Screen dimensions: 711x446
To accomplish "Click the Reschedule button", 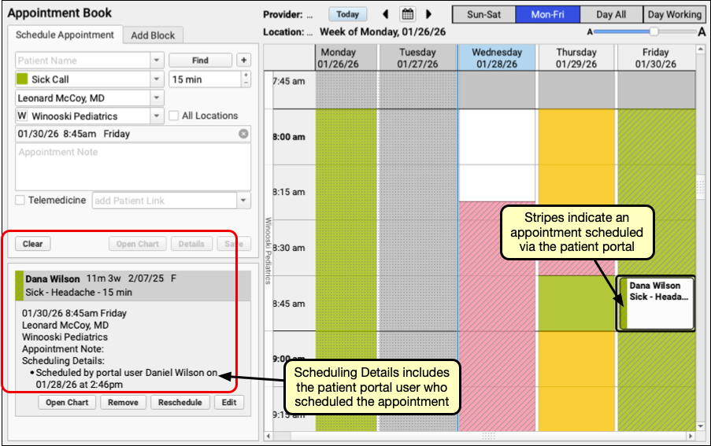I will pyautogui.click(x=181, y=403).
